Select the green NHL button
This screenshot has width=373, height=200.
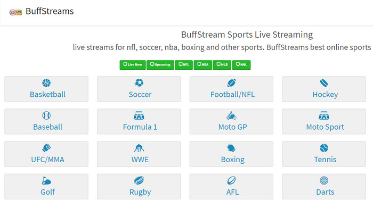tap(241, 65)
